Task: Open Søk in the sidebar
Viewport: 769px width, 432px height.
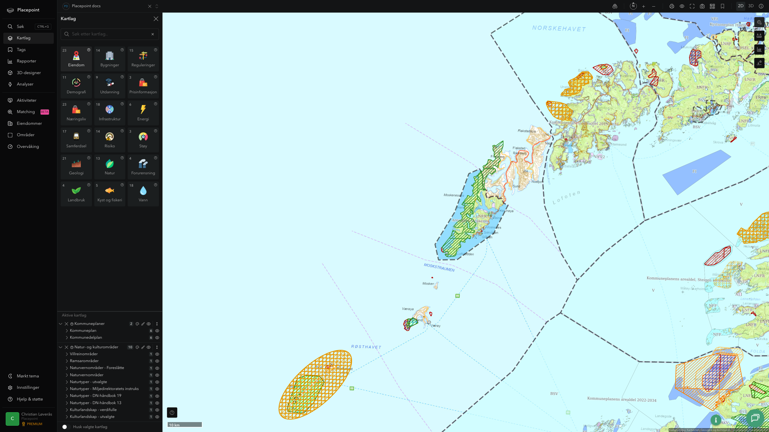Action: [29, 26]
